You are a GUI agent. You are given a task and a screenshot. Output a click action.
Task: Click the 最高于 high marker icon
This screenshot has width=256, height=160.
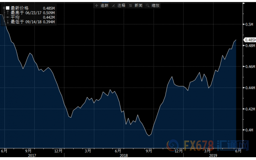(x=8, y=12)
